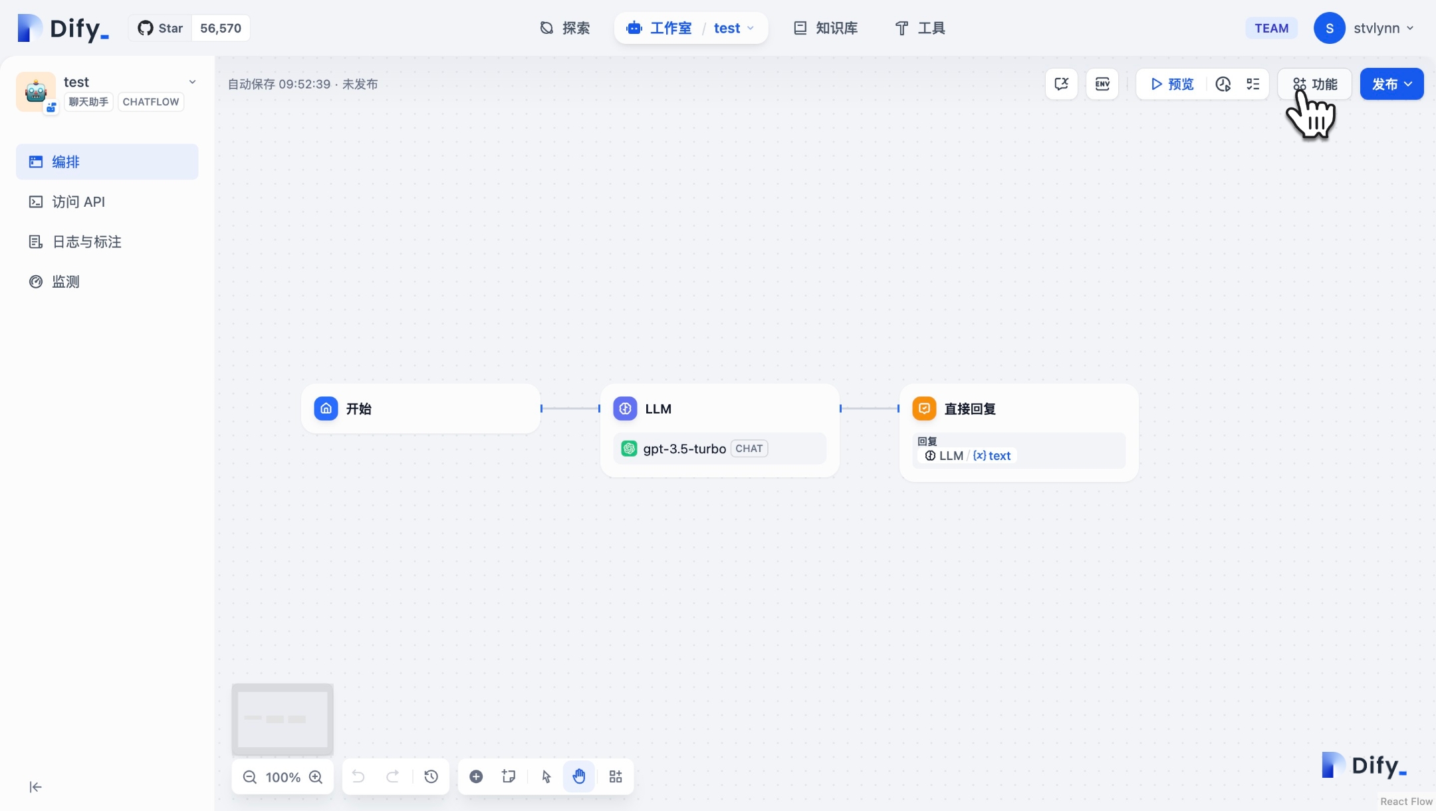Toggle hand pan mode

click(579, 776)
